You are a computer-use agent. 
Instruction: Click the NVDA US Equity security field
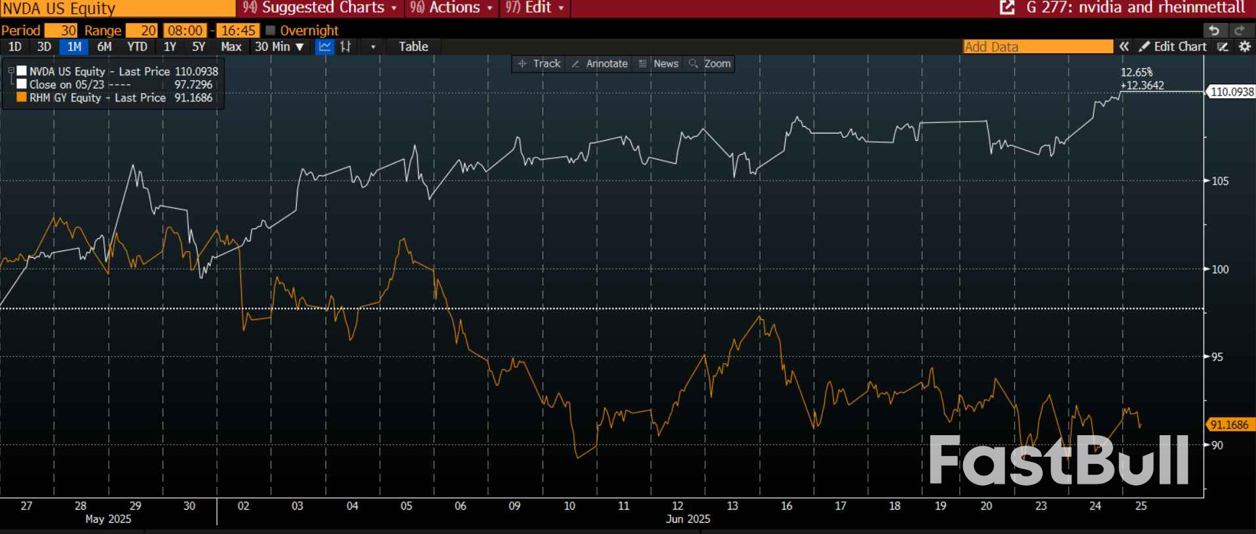pyautogui.click(x=118, y=8)
